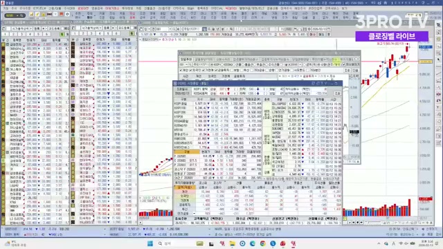
Task: Select the KOSDAQ radio button in the investor window
Action: click(222, 64)
